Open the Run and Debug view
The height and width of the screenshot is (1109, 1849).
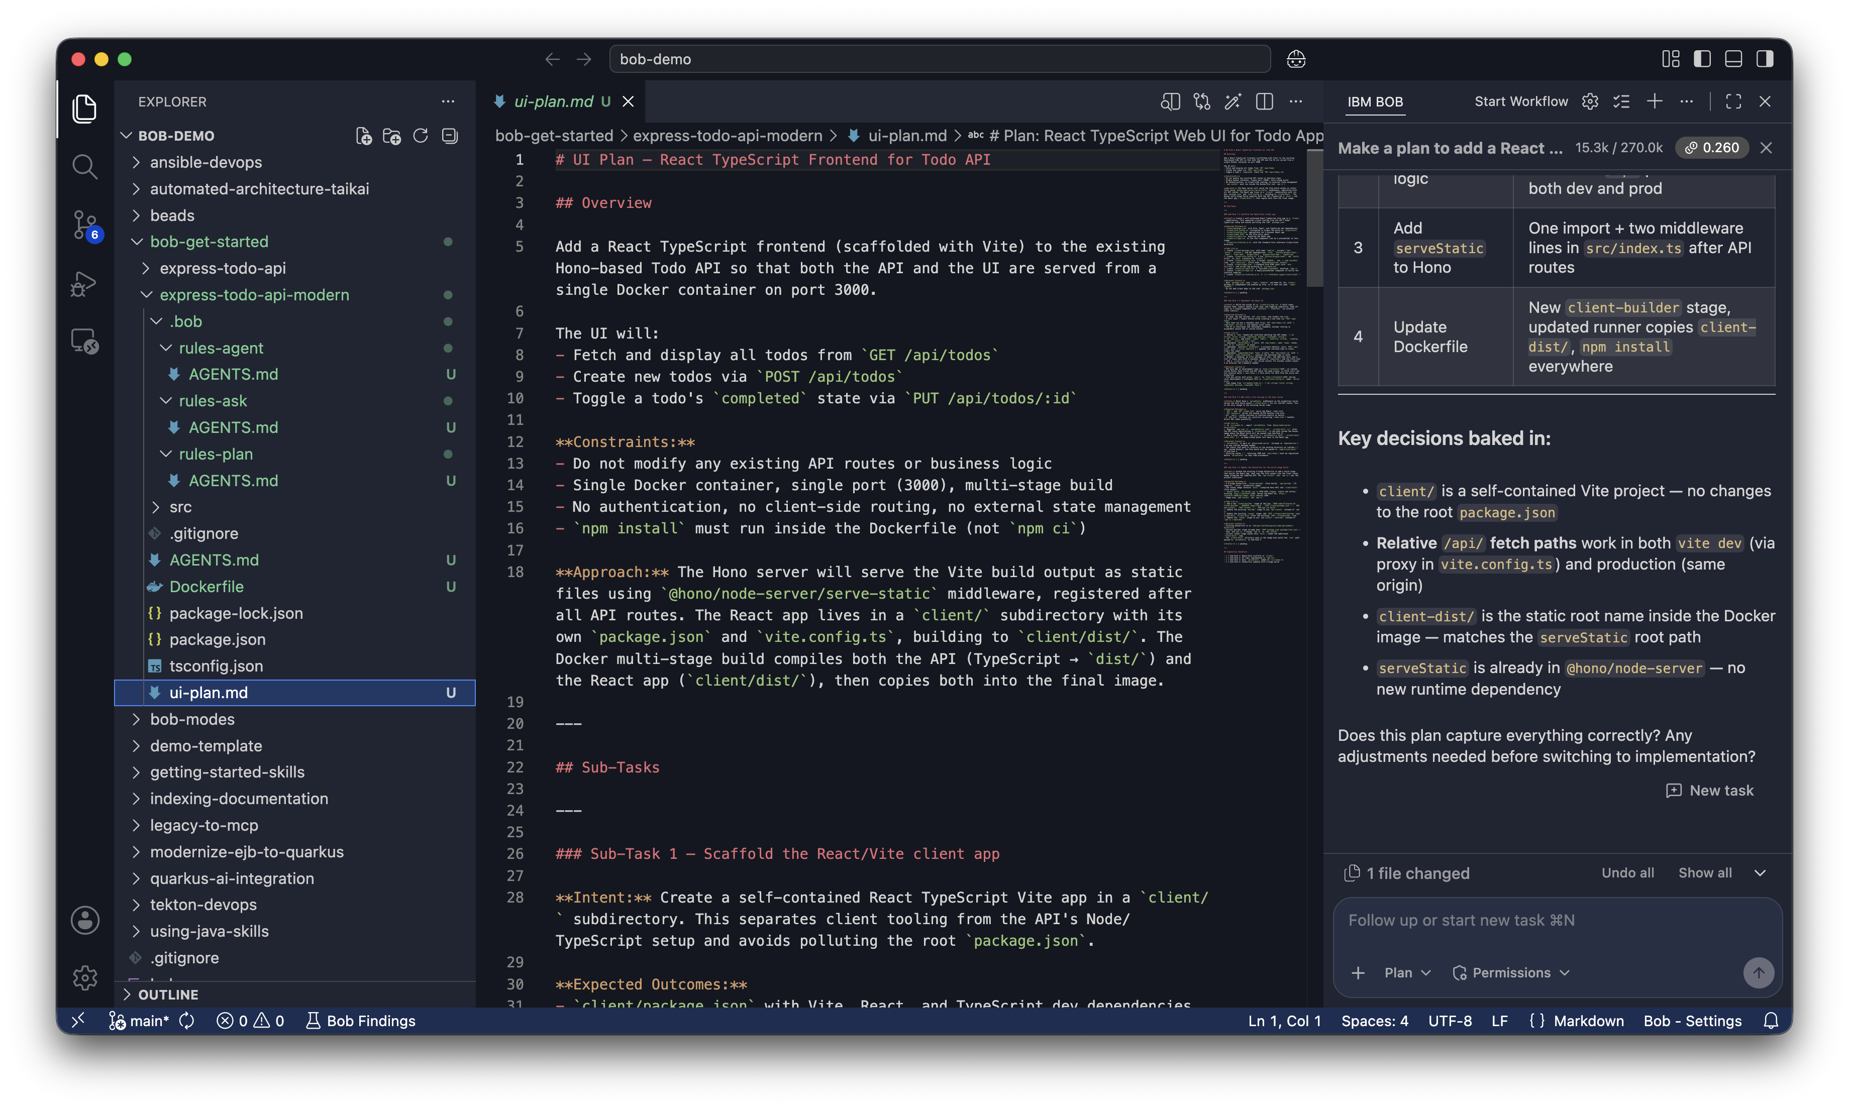[84, 283]
